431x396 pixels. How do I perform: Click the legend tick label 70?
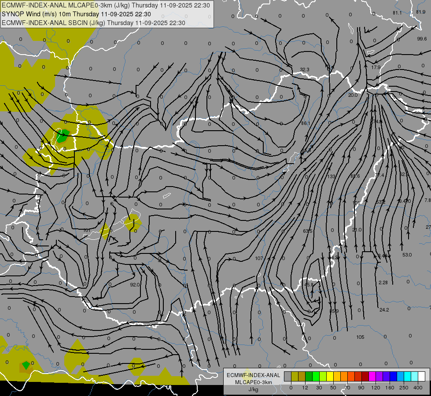[x=347, y=388]
